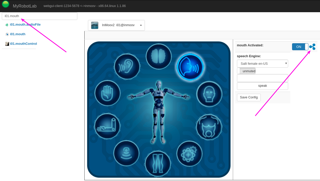Viewport: 320px width, 181px height.
Task: Select the ear listening icon
Action: [x=127, y=67]
